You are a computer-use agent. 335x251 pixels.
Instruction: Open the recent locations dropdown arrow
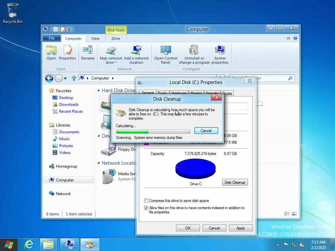tap(65, 78)
